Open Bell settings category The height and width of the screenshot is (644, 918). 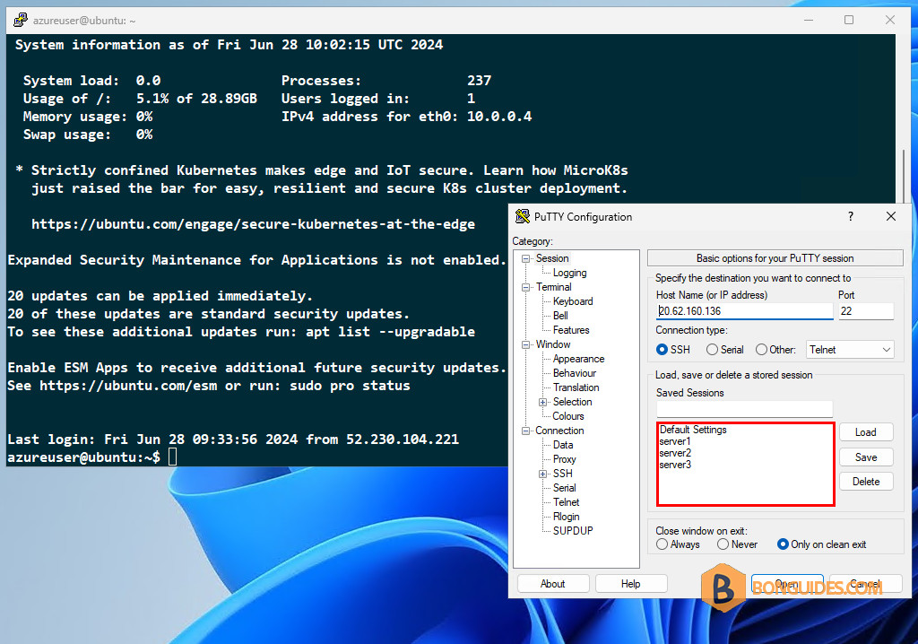point(560,315)
